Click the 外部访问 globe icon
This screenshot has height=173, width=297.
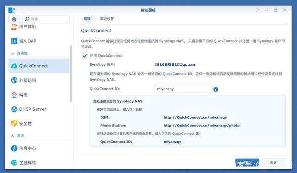tap(14, 80)
